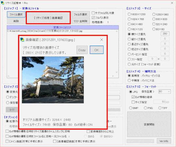176x147 pixels.
Task: Select 元サイズ [フォーマット変換] option
Action: tap(129, 64)
